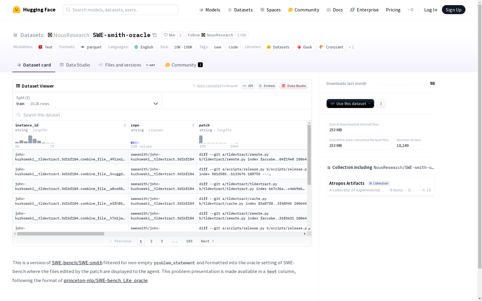The width and height of the screenshot is (482, 301).
Task: Sort by the instance_id column sort icon
Action: coord(125,125)
